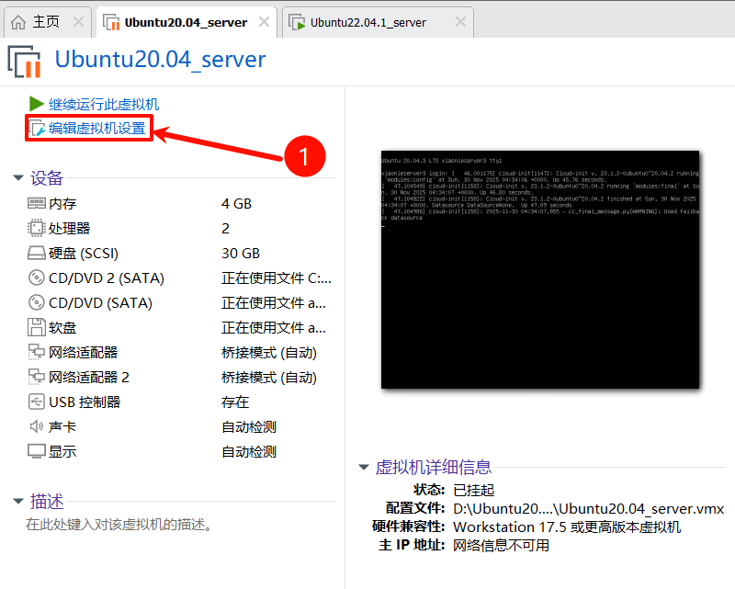Click the home icon on the 主页 tab
735x589 pixels.
[x=18, y=22]
